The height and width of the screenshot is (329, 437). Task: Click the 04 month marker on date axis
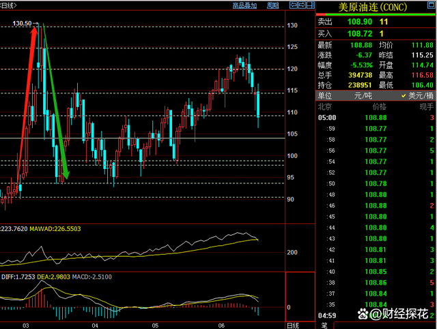[95, 326]
